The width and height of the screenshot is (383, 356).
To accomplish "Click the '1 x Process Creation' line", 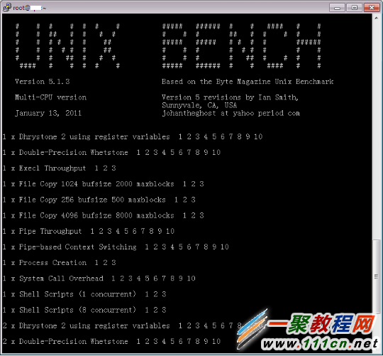I will point(60,262).
